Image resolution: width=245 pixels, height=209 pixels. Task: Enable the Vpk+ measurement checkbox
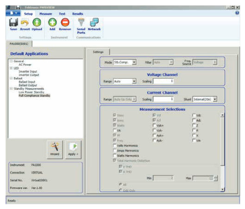pos(154,125)
